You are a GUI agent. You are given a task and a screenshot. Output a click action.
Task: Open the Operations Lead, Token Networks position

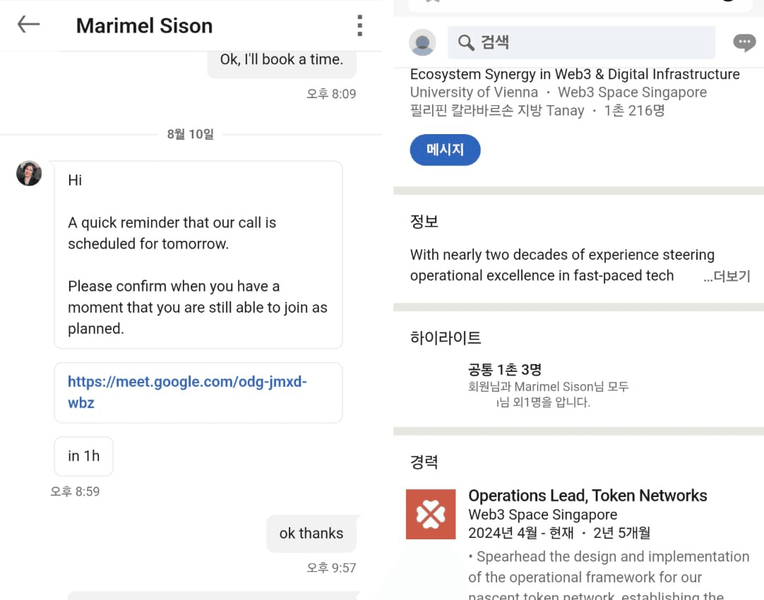point(587,496)
